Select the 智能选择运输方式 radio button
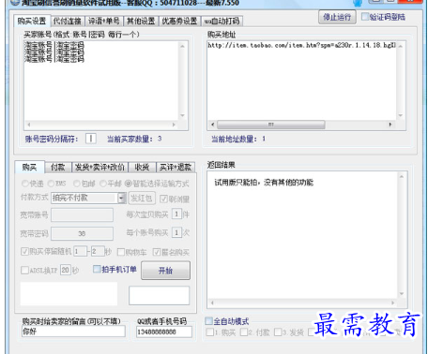The height and width of the screenshot is (354, 428). 129,184
